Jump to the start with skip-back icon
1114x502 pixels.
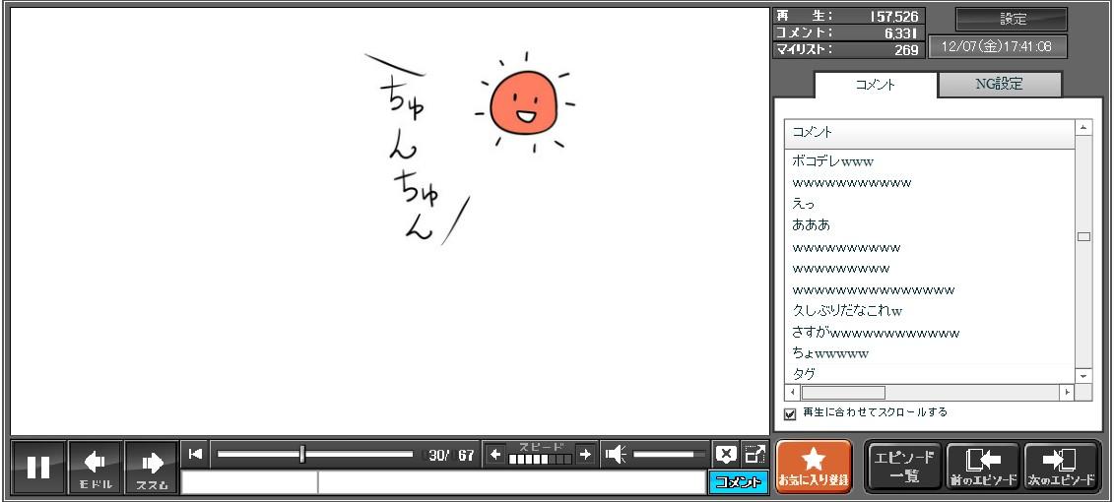[195, 454]
